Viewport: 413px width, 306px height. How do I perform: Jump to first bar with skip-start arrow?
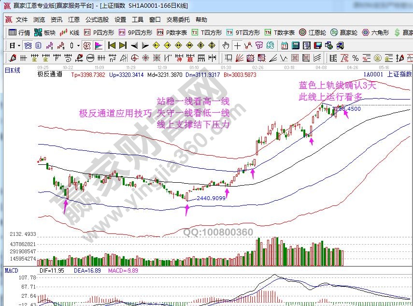(112, 45)
